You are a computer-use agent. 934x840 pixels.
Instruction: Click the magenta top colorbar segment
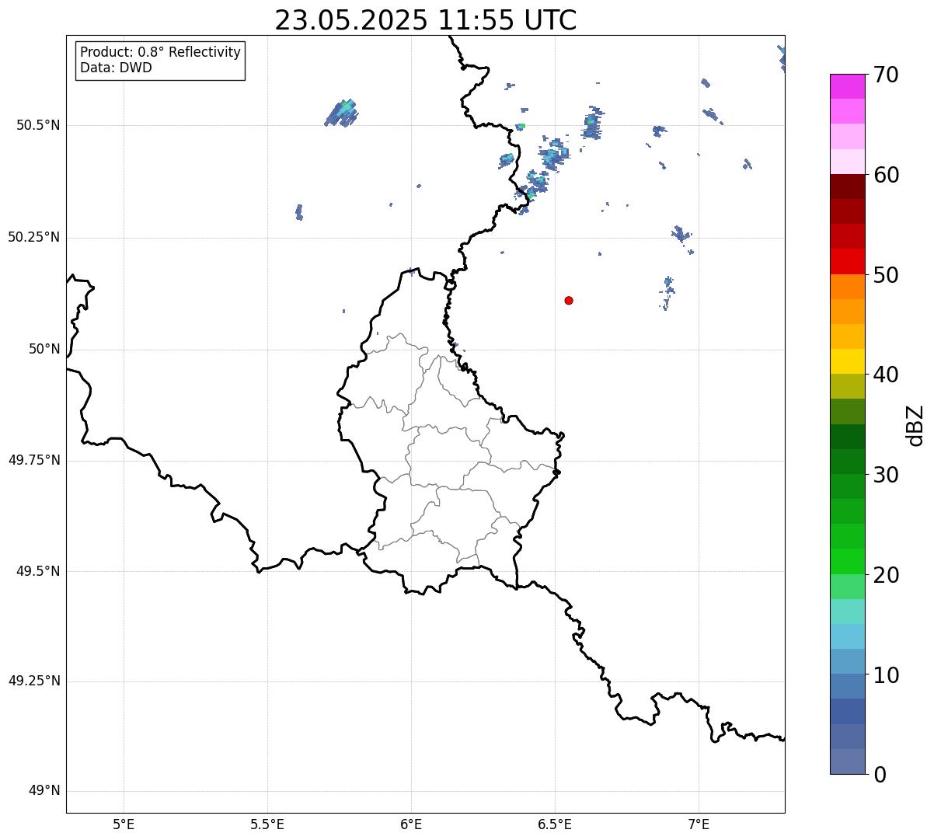[847, 86]
